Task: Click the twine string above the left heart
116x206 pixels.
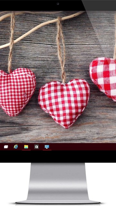Action: point(11,42)
